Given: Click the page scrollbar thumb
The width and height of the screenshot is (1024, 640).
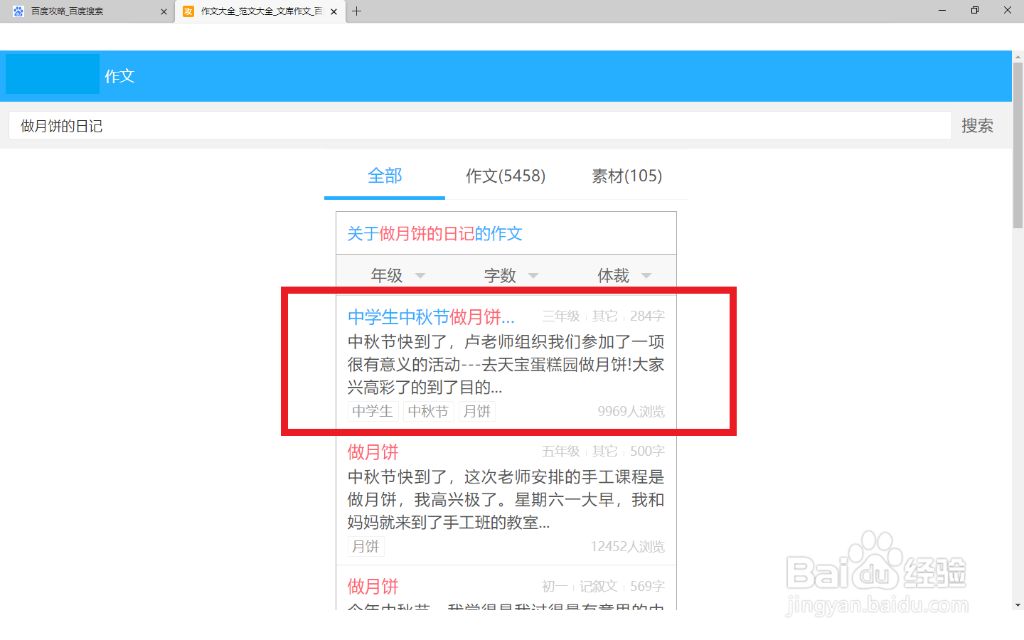Looking at the screenshot, I should [x=1018, y=145].
